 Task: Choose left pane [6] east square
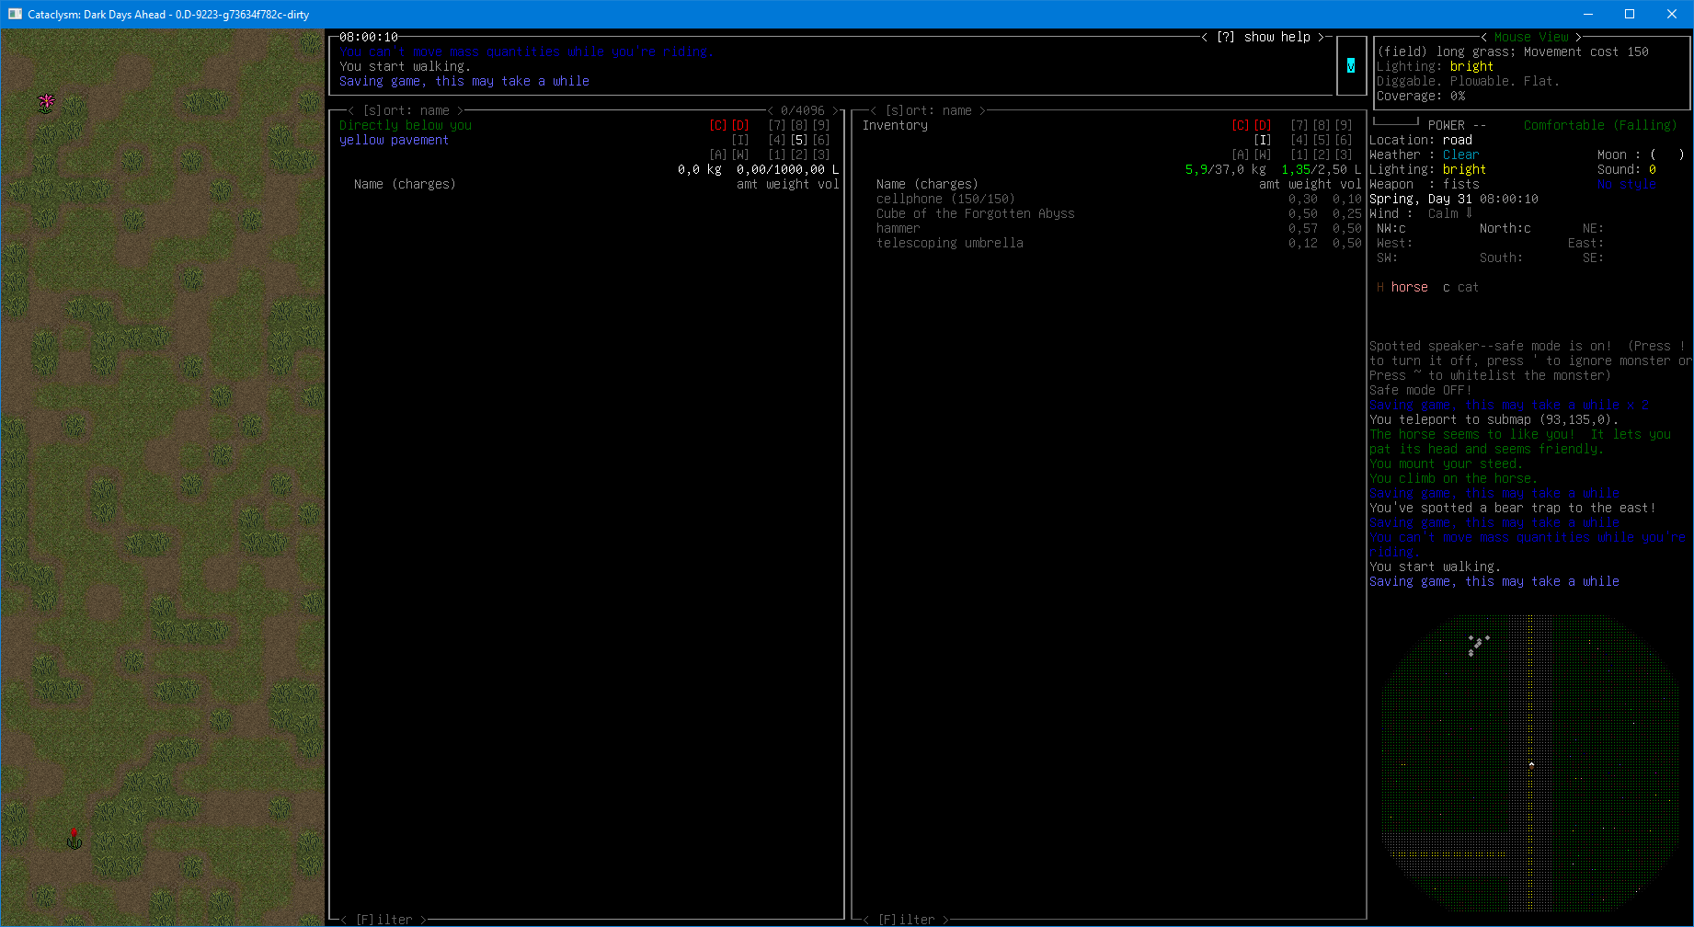pyautogui.click(x=821, y=140)
